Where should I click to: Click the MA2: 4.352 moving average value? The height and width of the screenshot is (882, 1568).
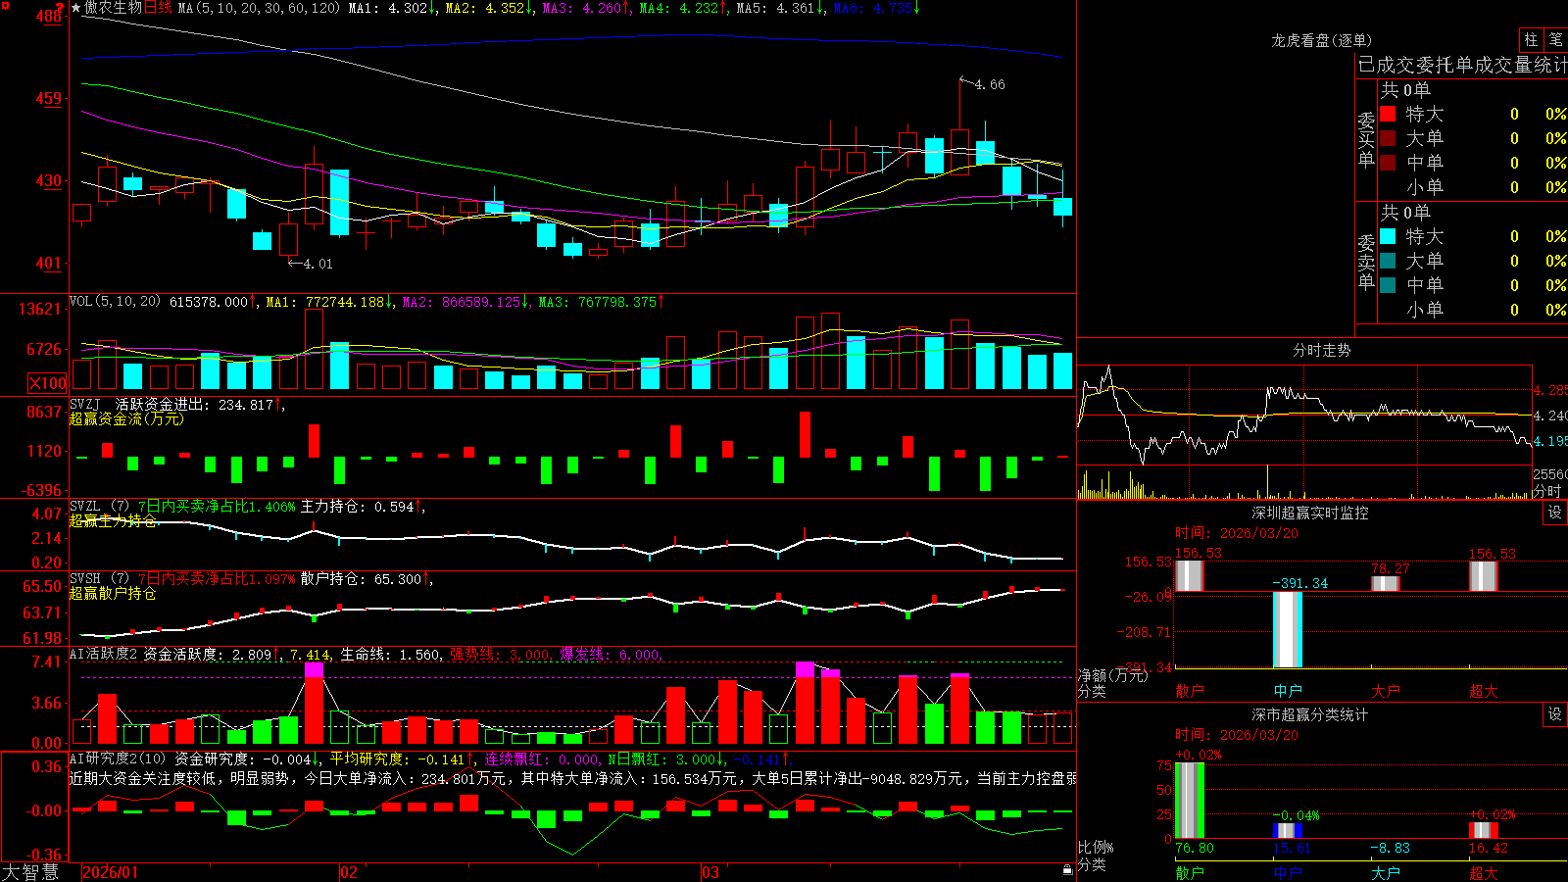[x=489, y=8]
